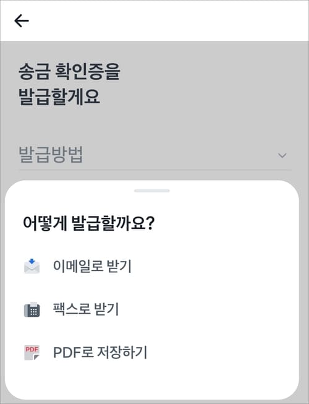Tap the envelope icon for email delivery
The image size is (309, 404).
pyautogui.click(x=32, y=266)
